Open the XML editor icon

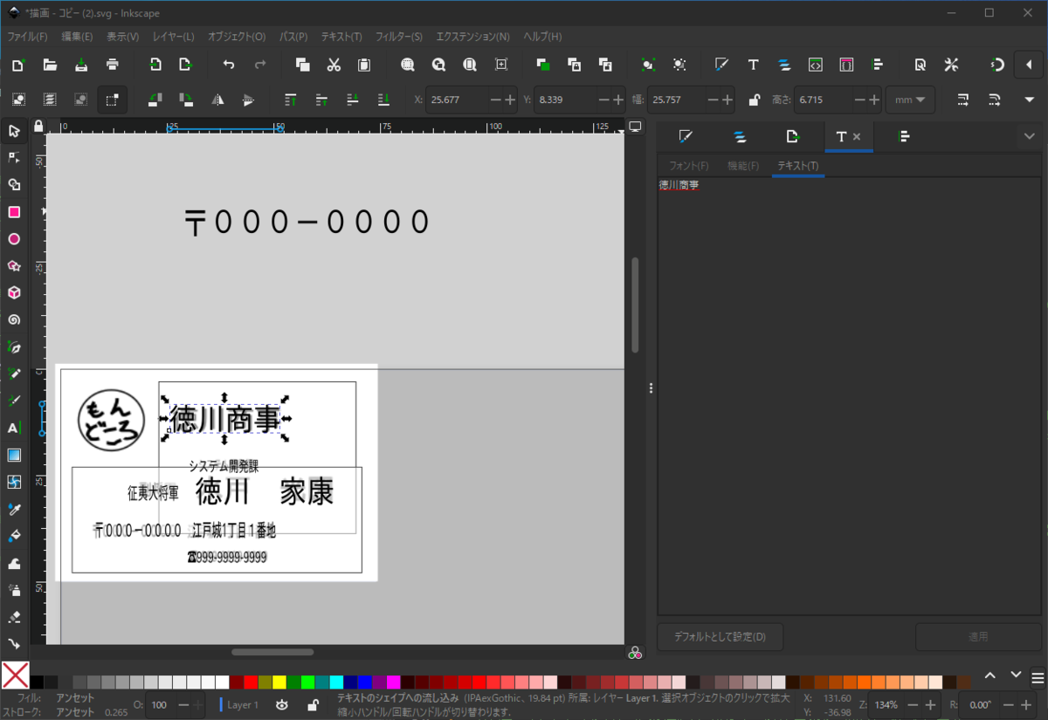pos(815,65)
